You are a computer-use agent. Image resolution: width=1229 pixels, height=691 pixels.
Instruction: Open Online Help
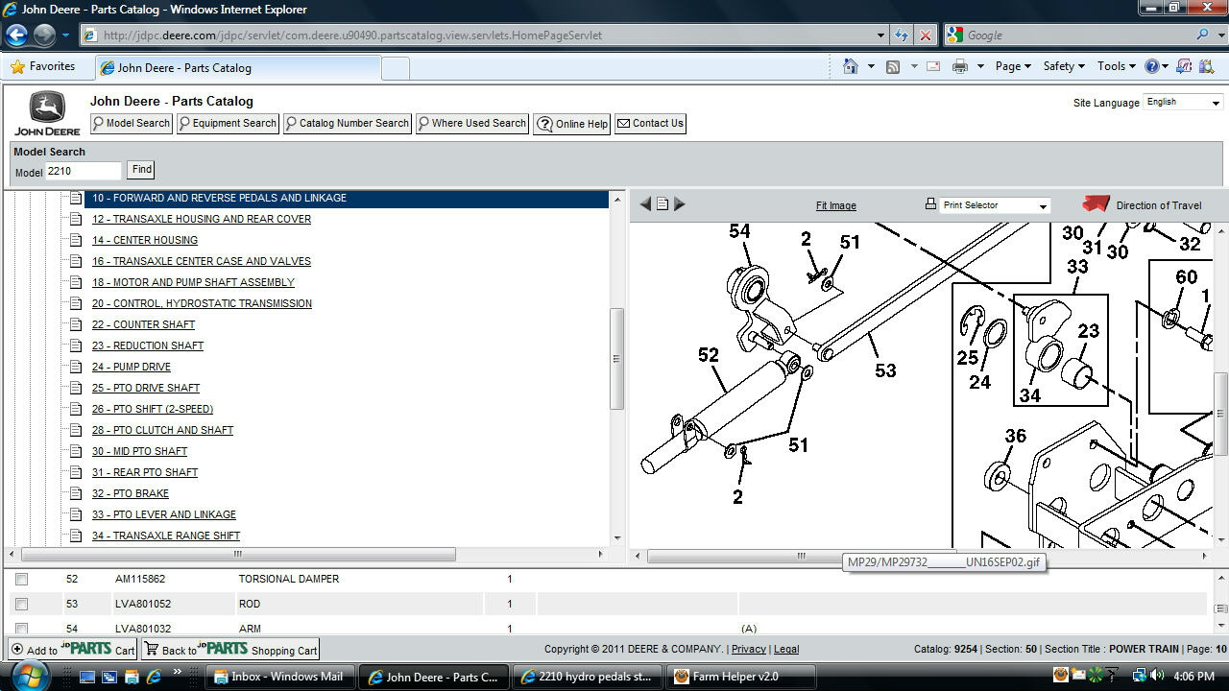point(572,124)
